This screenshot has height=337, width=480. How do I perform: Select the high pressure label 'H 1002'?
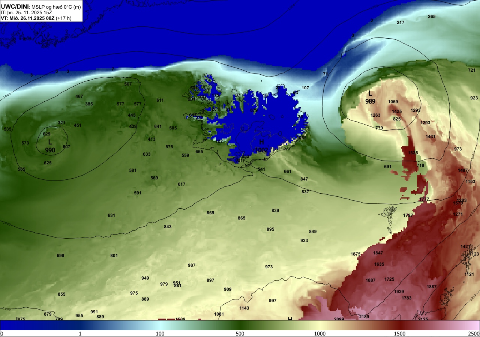click(x=261, y=146)
